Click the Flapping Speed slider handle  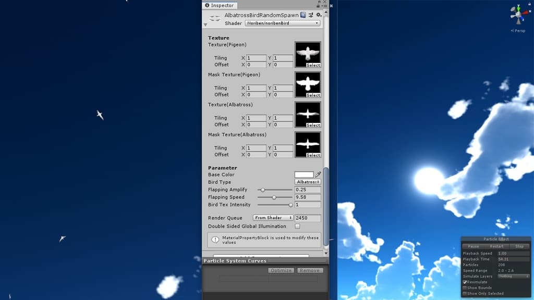274,197
